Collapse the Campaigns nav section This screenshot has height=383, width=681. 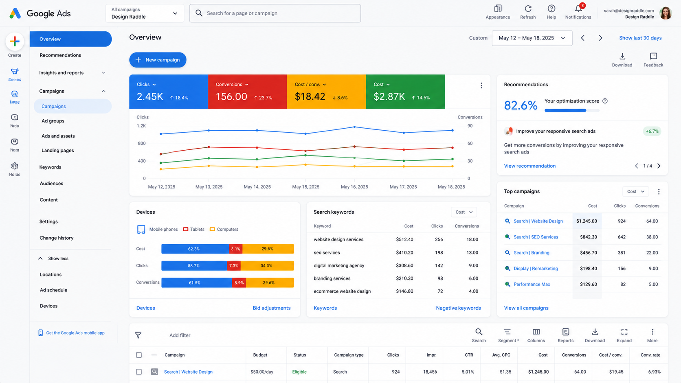click(x=103, y=91)
